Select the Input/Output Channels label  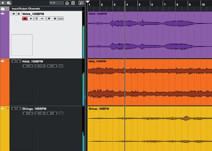tap(26, 9)
